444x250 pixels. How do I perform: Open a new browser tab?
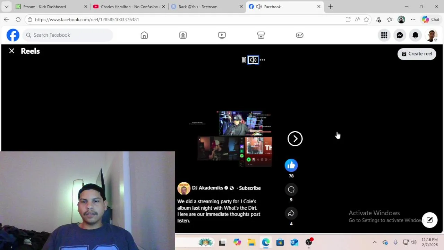point(331,7)
